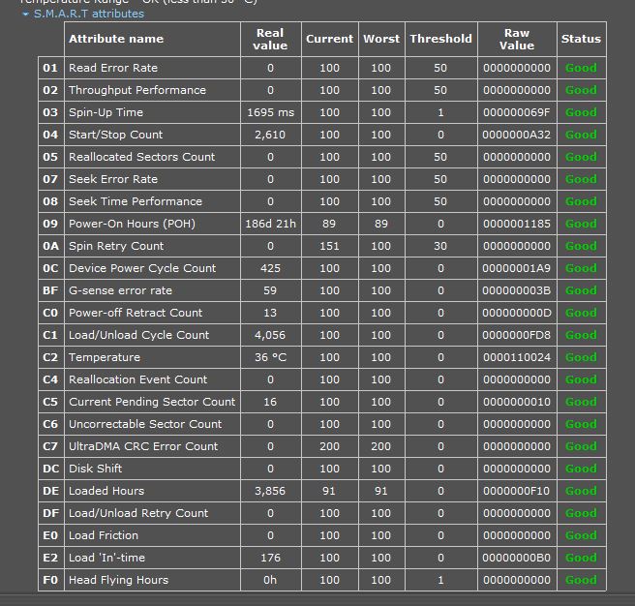Select the G-sense error rate attribute

120,290
